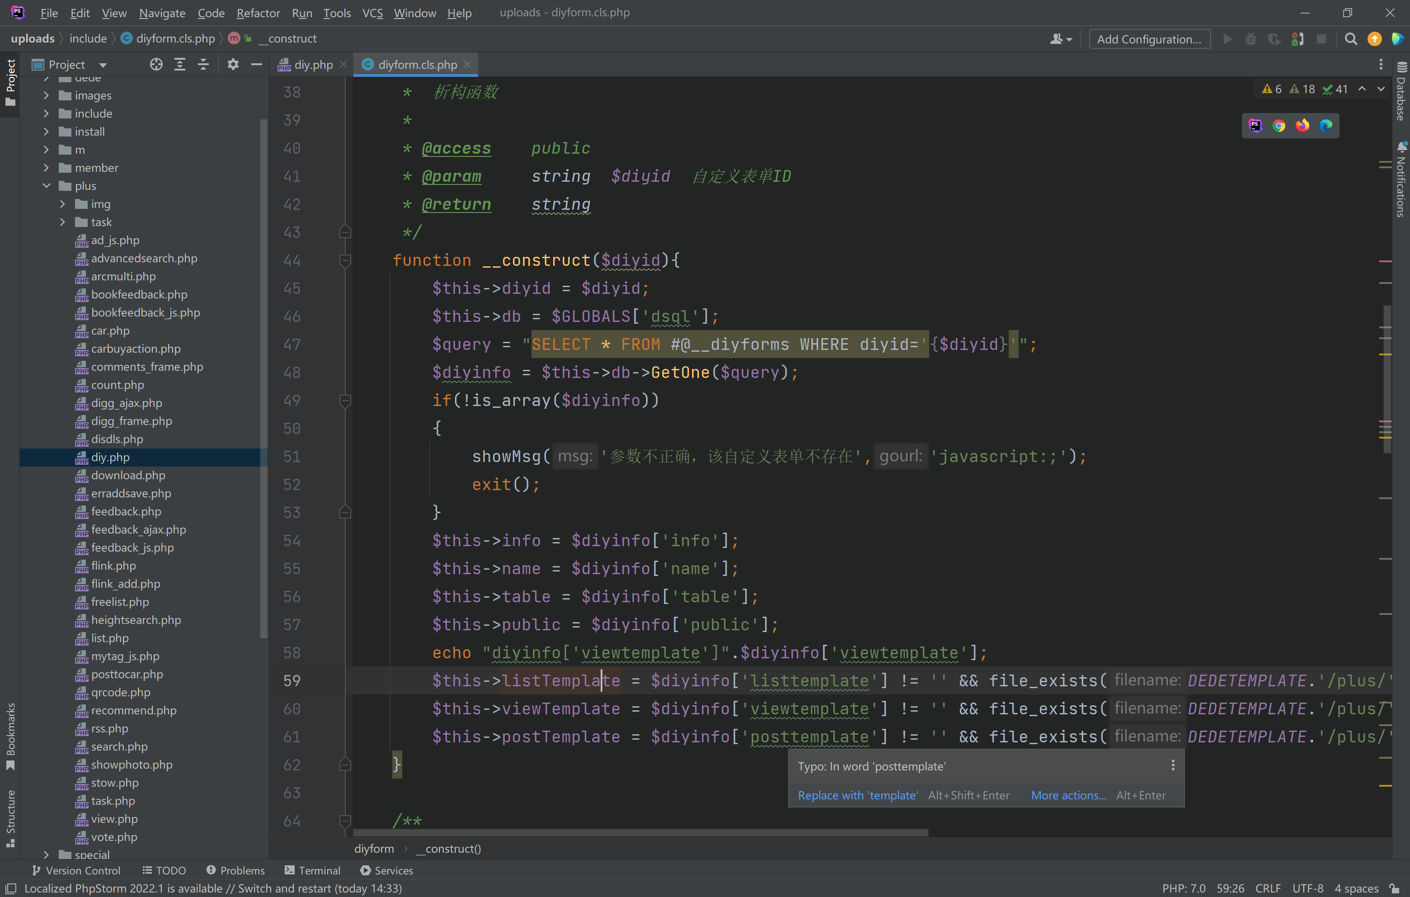The image size is (1410, 897).
Task: Click Expand All icon in Project panel
Action: click(x=180, y=65)
